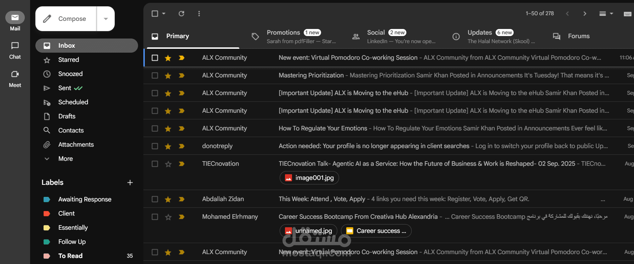The width and height of the screenshot is (634, 264).
Task: Switch to the Social tab
Action: (x=394, y=36)
